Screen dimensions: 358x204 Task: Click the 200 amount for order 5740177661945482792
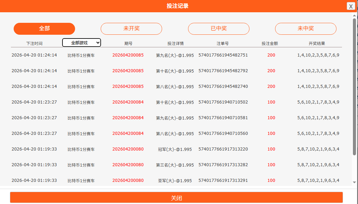[x=271, y=71]
